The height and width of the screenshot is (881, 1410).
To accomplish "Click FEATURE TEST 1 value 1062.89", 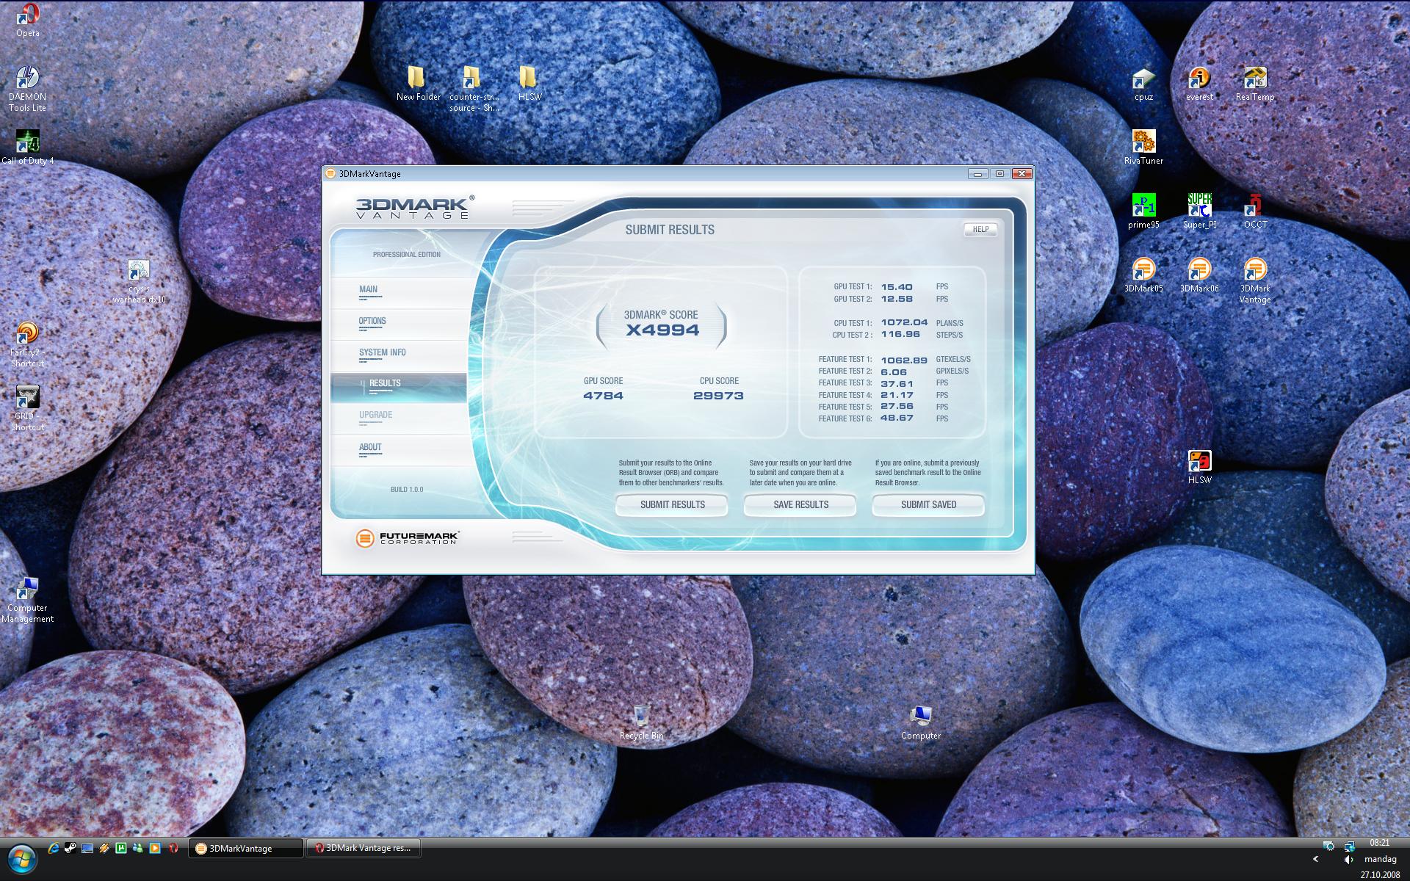I will [904, 360].
